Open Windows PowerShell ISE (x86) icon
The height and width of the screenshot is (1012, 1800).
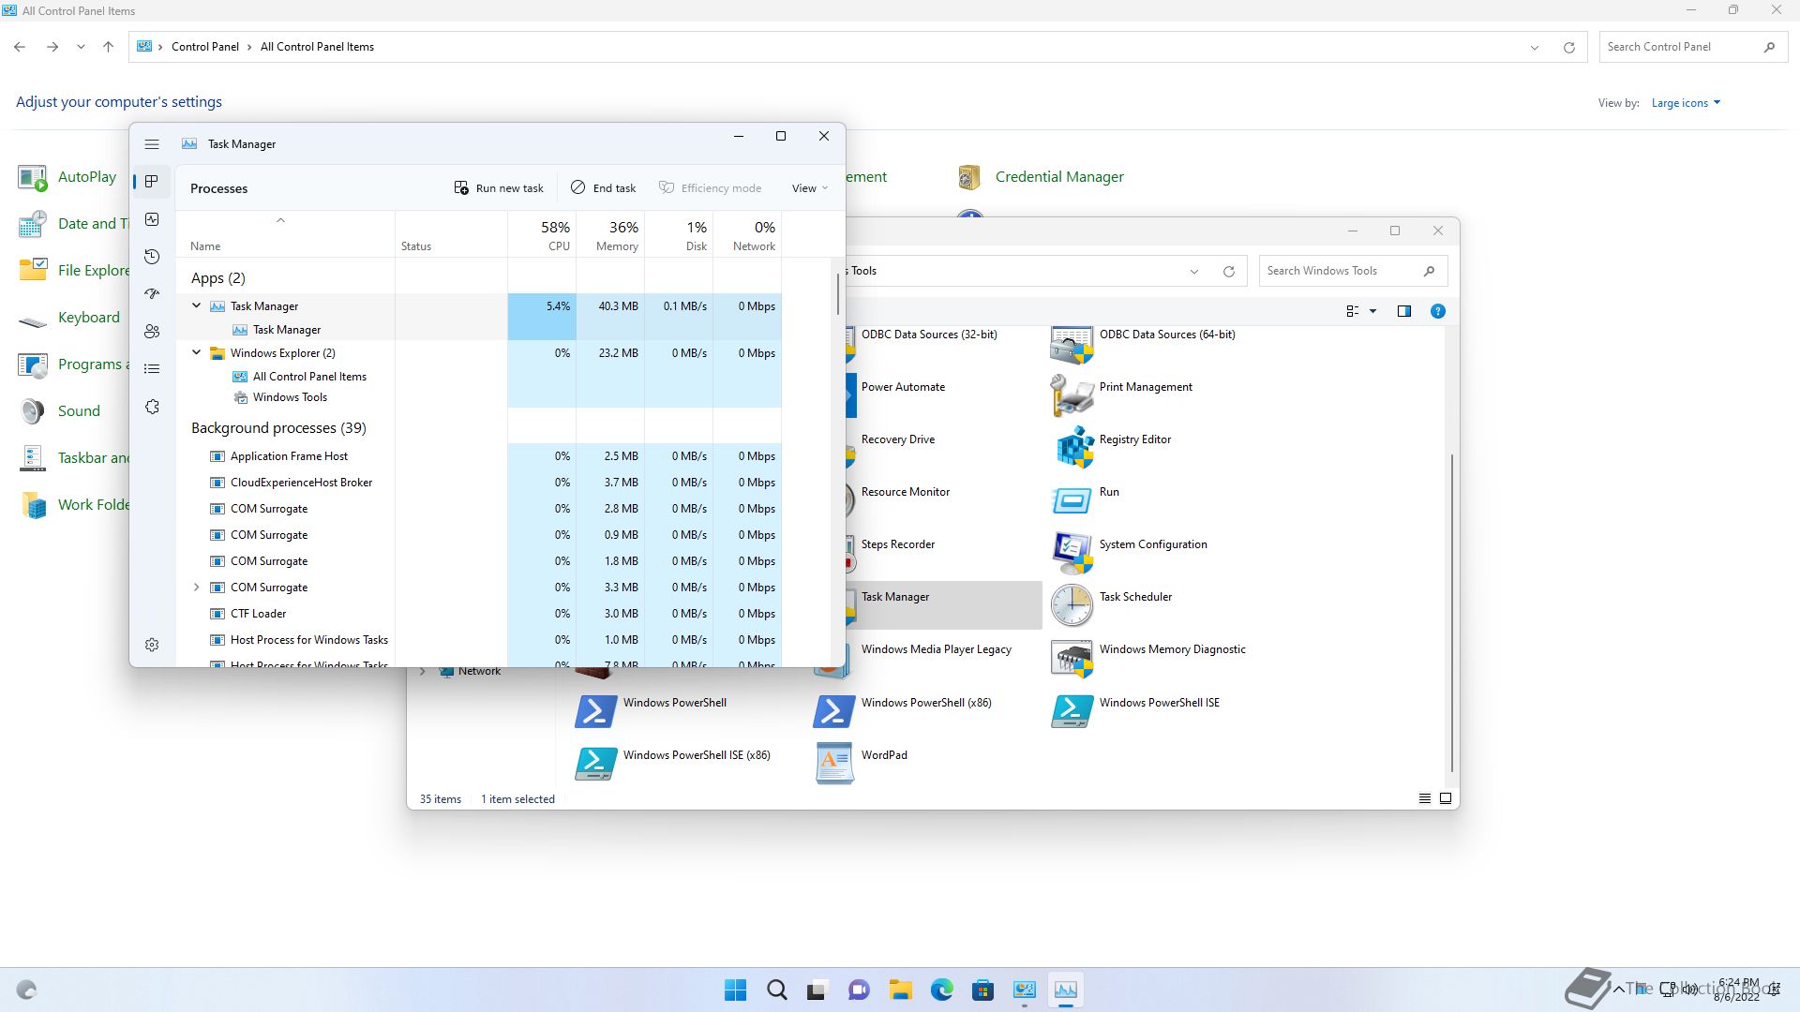point(596,763)
